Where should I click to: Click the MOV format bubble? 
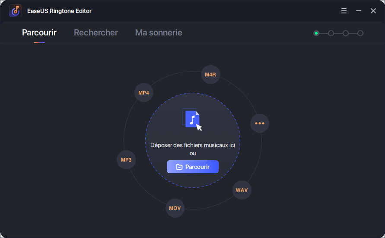point(175,208)
